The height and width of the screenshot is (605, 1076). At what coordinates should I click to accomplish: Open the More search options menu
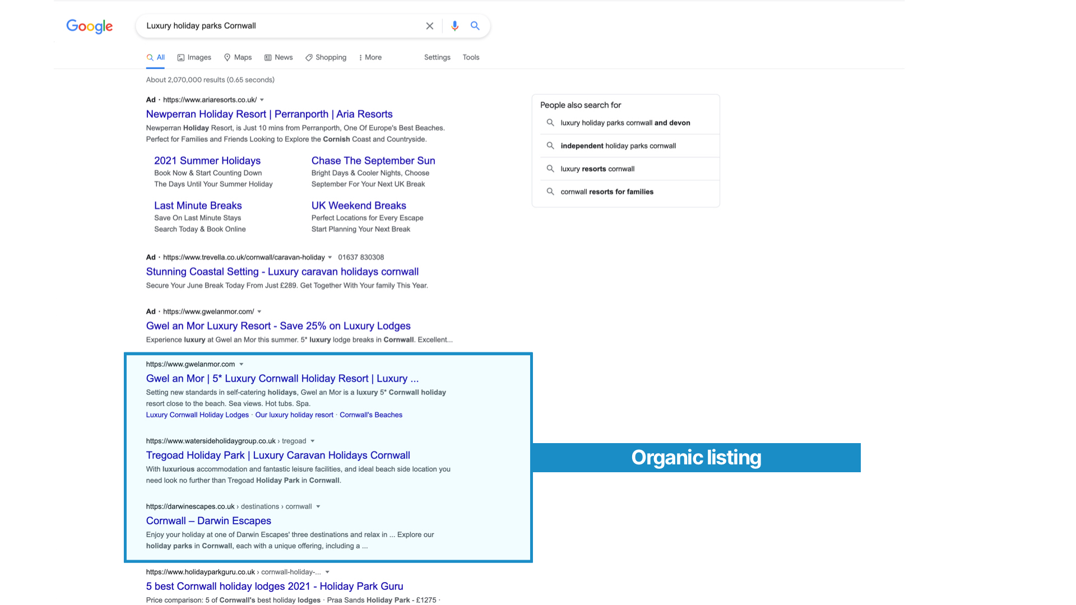[x=370, y=57]
